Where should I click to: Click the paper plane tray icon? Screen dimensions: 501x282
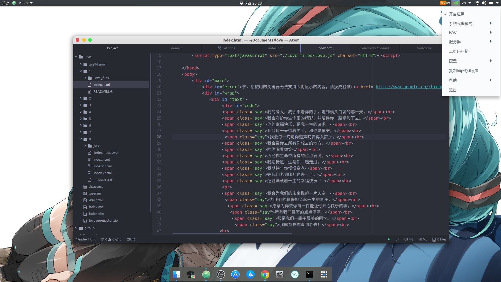[456, 3]
